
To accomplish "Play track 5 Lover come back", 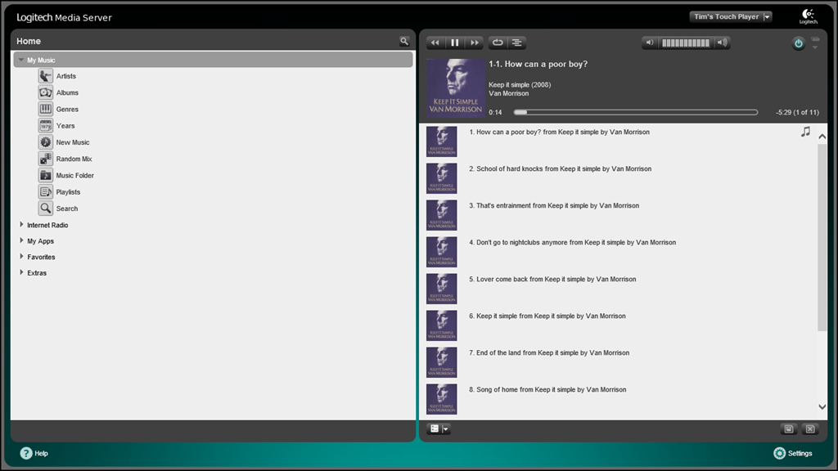I will (x=552, y=280).
